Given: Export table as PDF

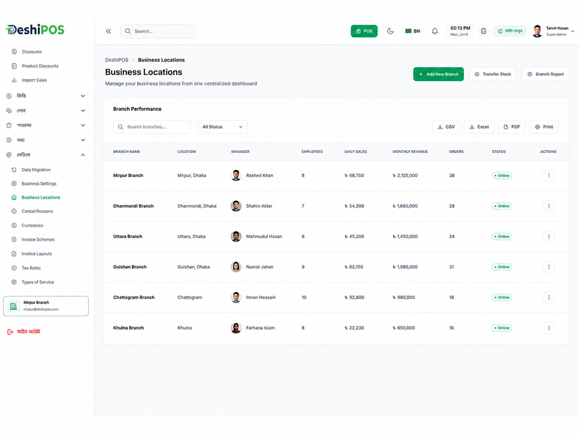Looking at the screenshot, I should [x=512, y=127].
